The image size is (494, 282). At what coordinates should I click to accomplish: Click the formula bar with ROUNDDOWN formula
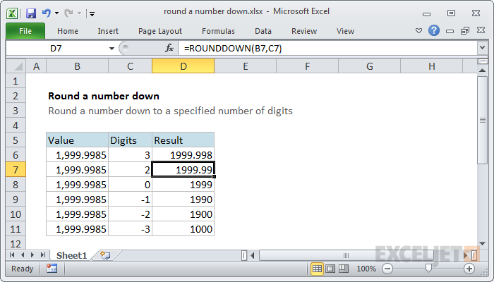coord(327,49)
